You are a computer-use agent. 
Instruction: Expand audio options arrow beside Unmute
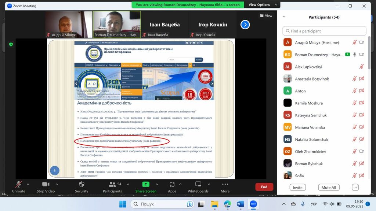(28, 184)
